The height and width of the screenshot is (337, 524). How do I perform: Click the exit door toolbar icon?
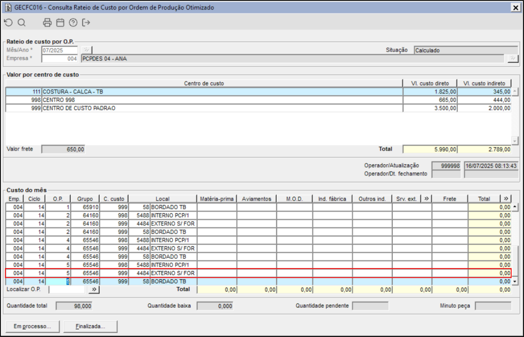(x=86, y=22)
